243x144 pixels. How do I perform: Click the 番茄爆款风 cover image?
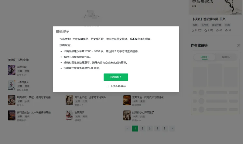(x=215, y=7)
